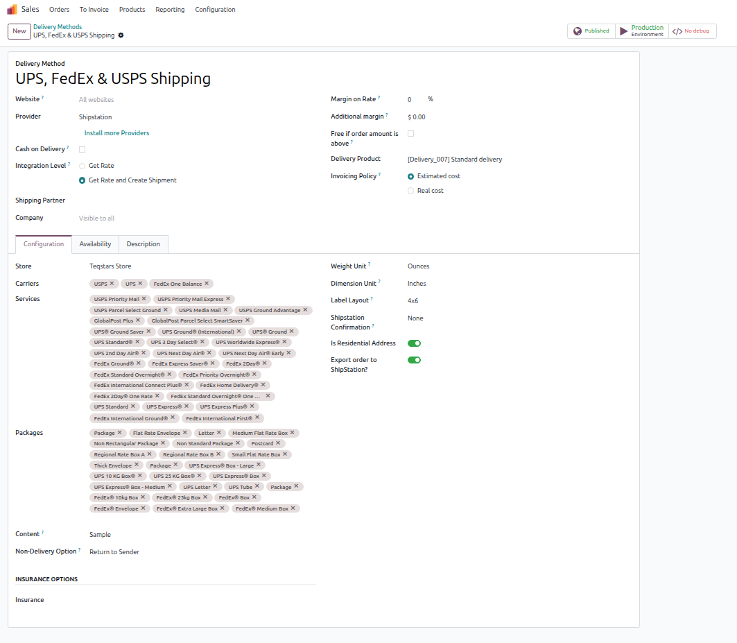Switch to the Description tab
Screen dimensions: 737x643
click(144, 244)
